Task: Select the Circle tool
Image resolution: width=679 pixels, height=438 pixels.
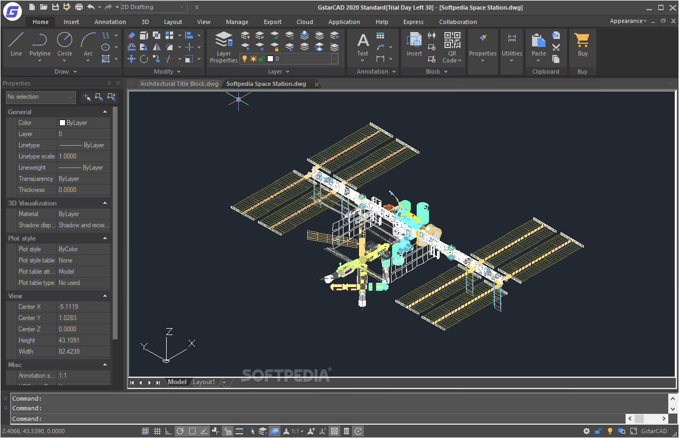Action: pos(65,44)
